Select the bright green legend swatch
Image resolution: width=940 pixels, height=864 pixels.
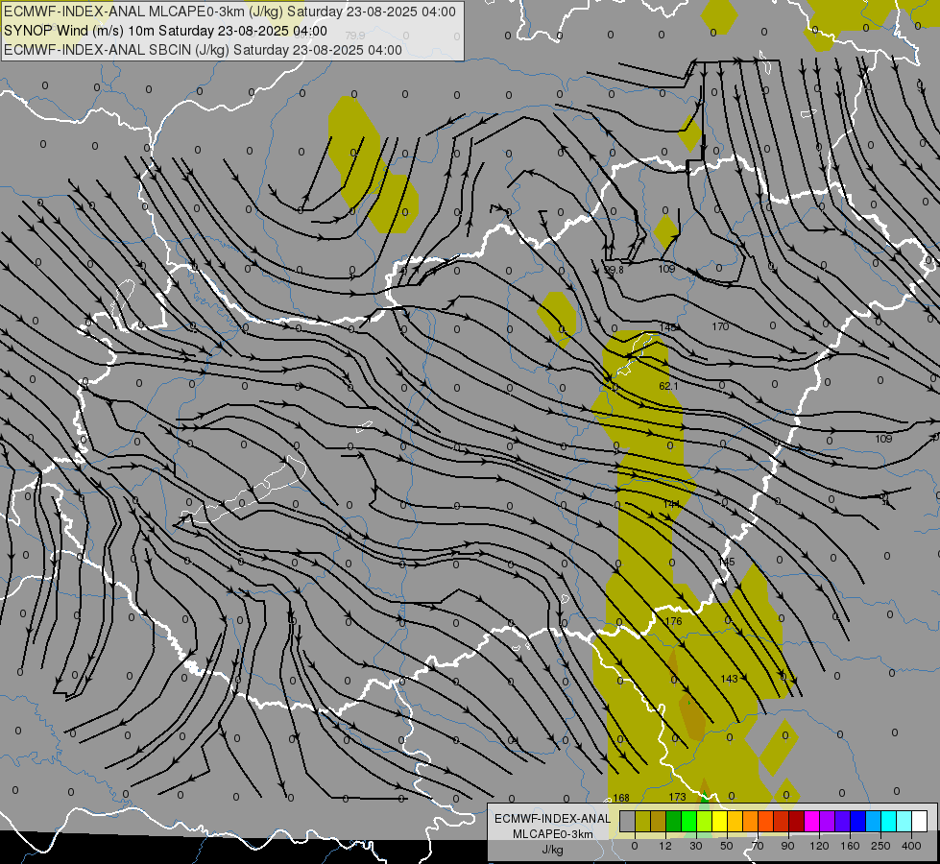pos(688,821)
